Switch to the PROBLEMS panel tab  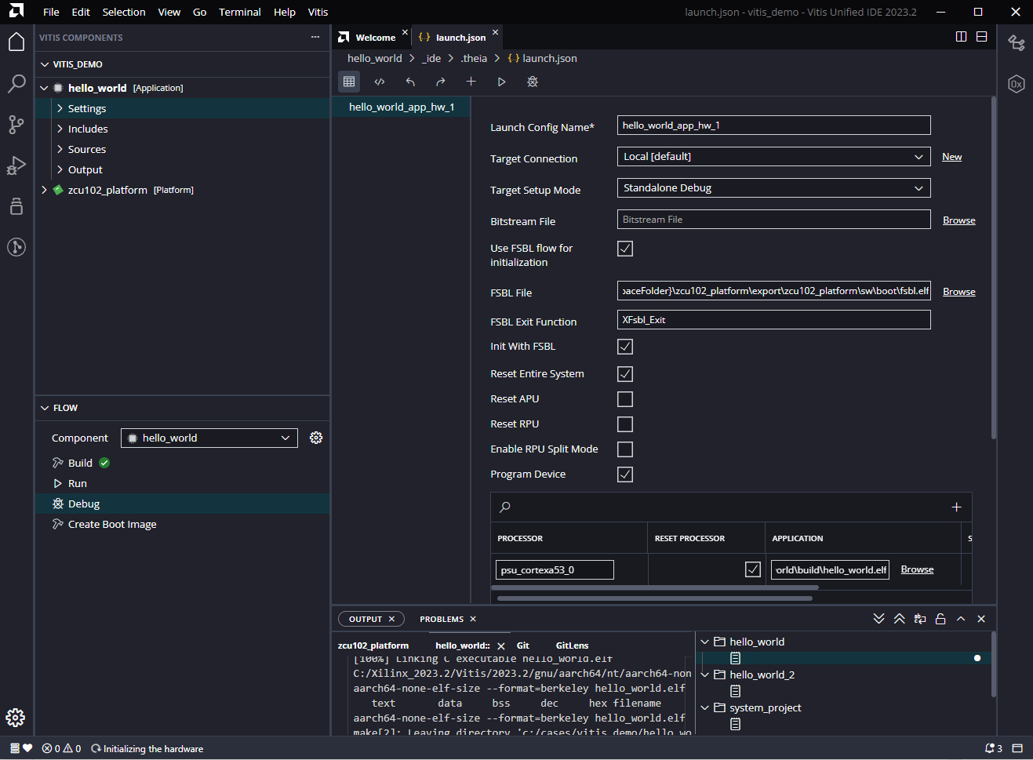click(442, 619)
